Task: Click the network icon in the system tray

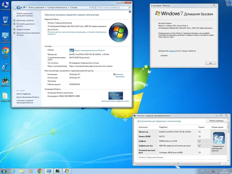Action: tap(213, 171)
